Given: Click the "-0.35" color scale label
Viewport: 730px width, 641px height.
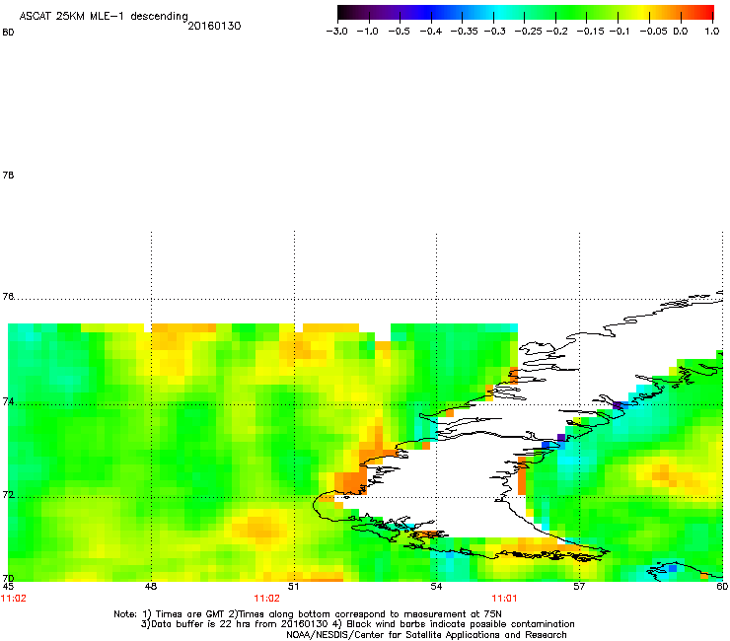Looking at the screenshot, I should coord(465,32).
